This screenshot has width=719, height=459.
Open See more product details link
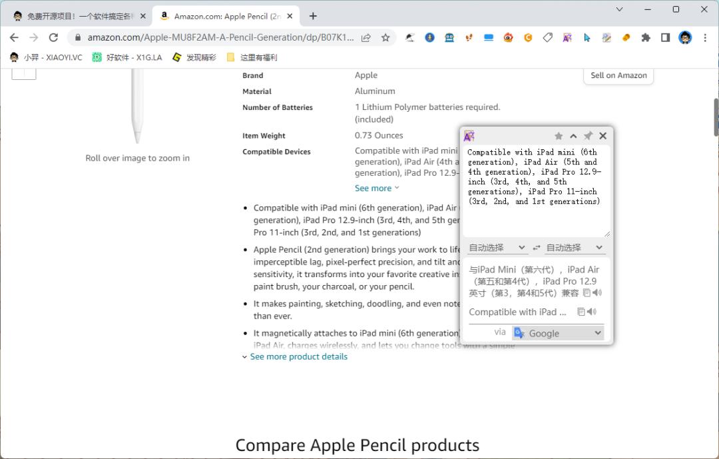click(298, 356)
